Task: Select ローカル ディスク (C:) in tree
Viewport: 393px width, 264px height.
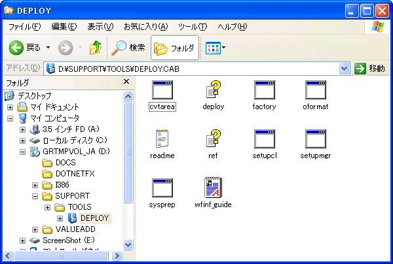Action: pyautogui.click(x=75, y=140)
